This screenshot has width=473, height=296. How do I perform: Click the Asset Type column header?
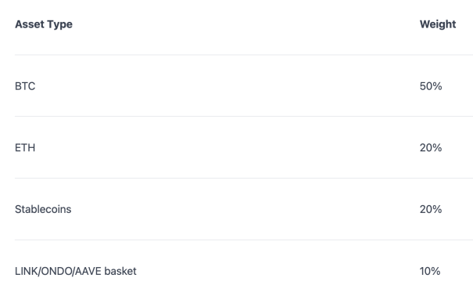tap(44, 24)
